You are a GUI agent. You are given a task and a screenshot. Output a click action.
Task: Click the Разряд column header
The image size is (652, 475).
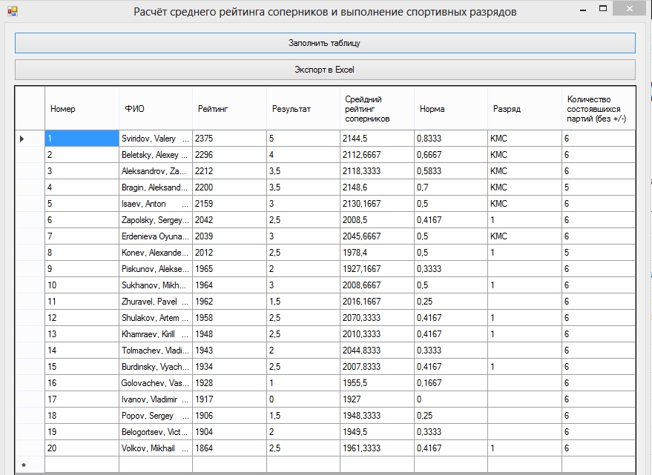(524, 108)
